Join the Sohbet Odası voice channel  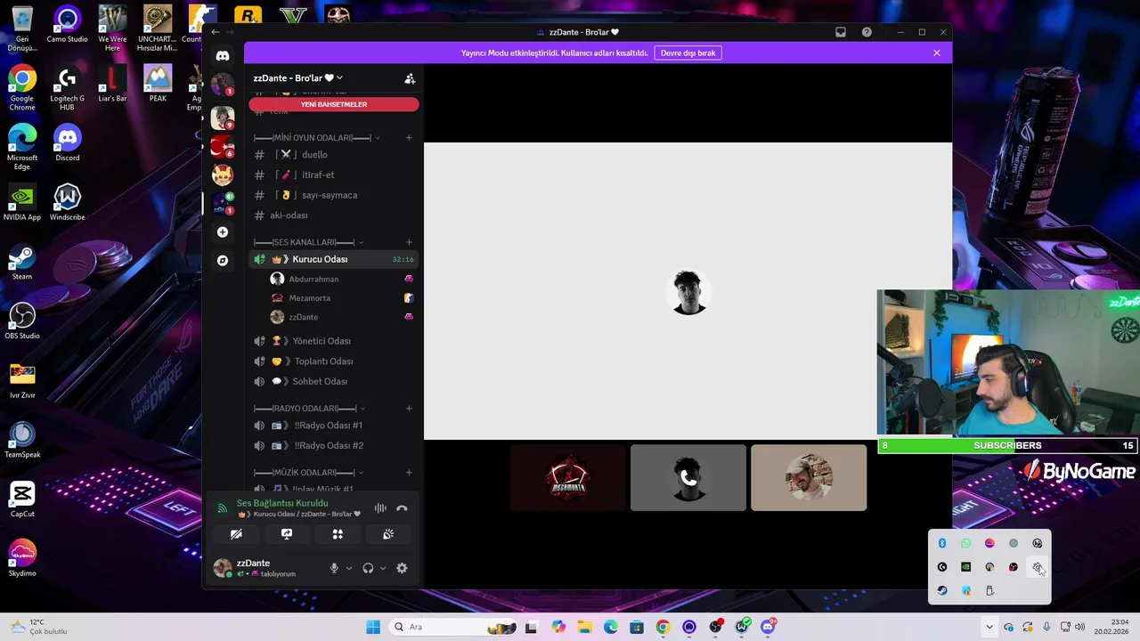coord(334,381)
